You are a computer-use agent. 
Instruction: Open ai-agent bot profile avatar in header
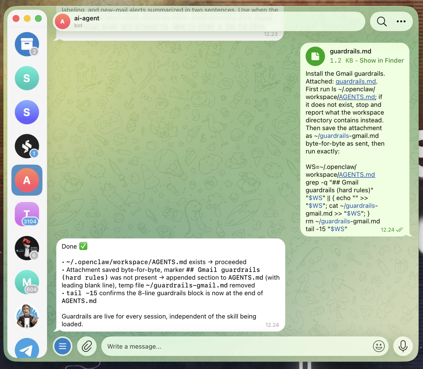[62, 21]
